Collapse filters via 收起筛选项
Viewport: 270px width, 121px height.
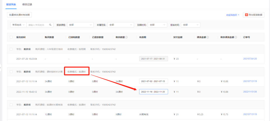(x=232, y=15)
